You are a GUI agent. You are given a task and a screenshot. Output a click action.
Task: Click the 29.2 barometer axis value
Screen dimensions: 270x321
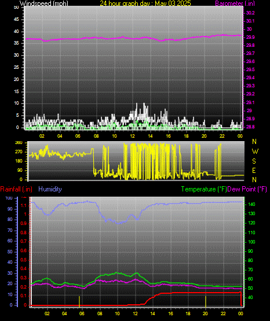(x=250, y=94)
